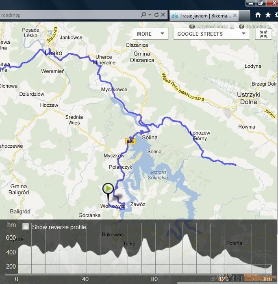278x284 pixels.
Task: Expand the MORE dropdown
Action: click(150, 34)
